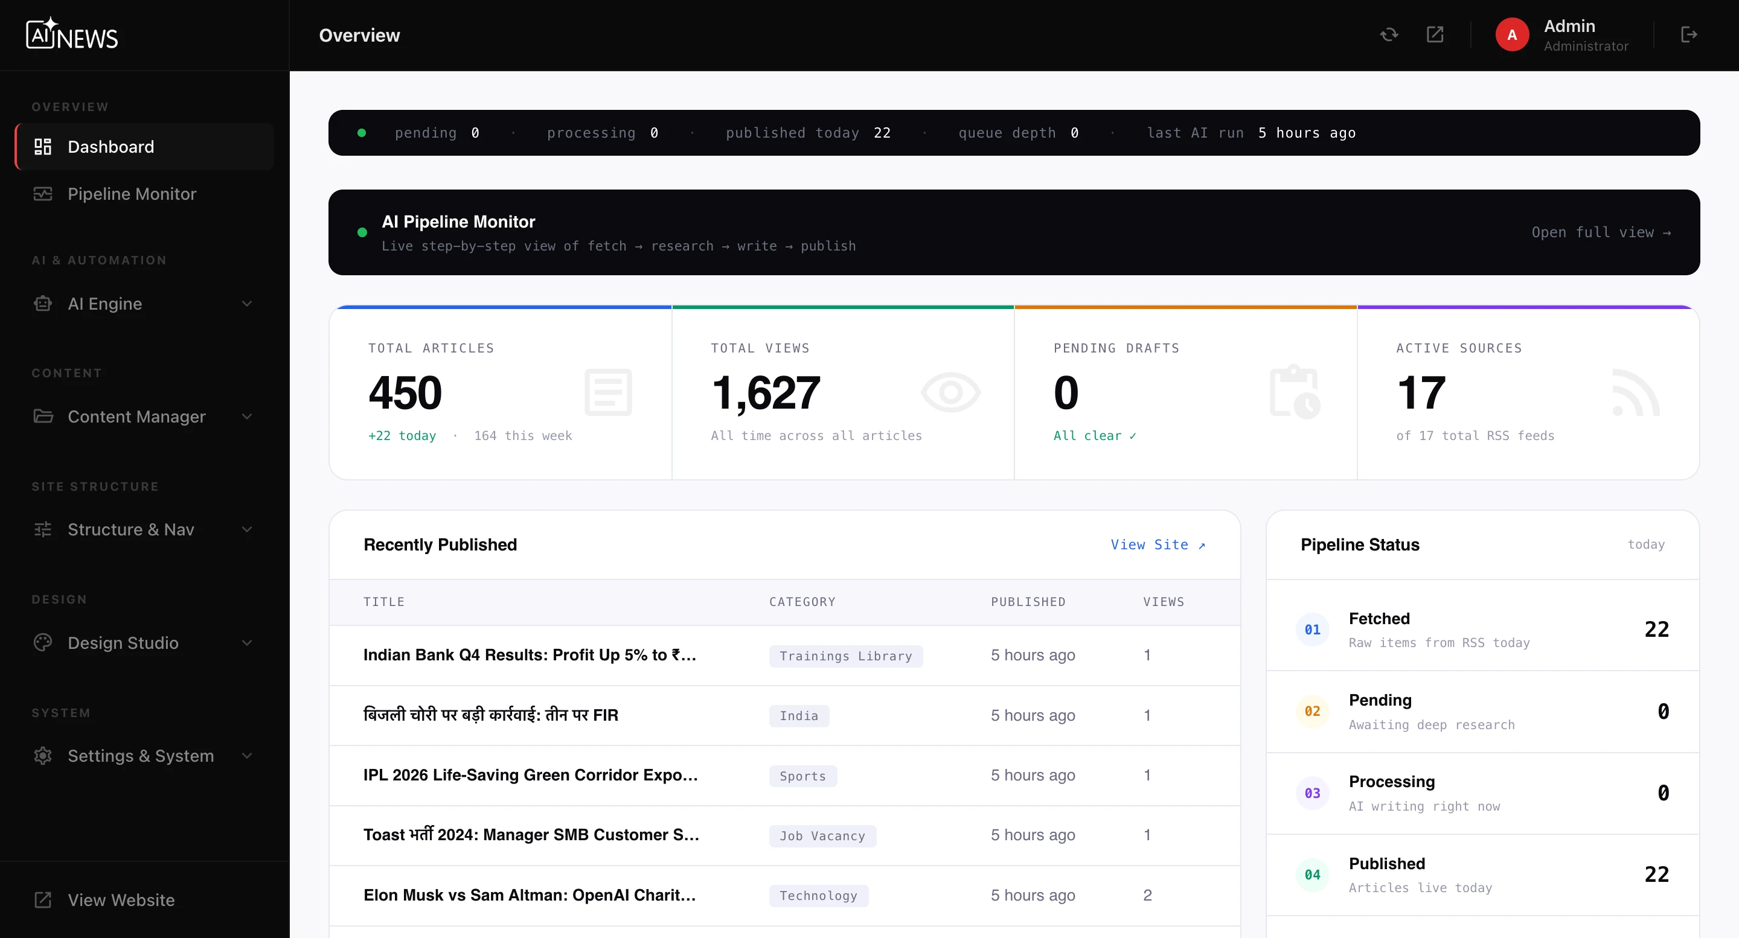The height and width of the screenshot is (938, 1739).
Task: Click the Design Studio palette icon
Action: click(x=42, y=642)
